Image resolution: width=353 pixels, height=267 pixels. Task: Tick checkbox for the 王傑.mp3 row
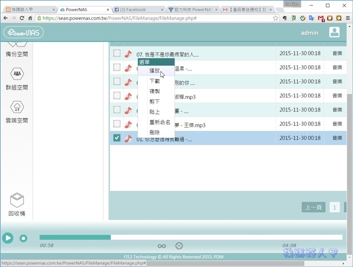[x=117, y=124]
